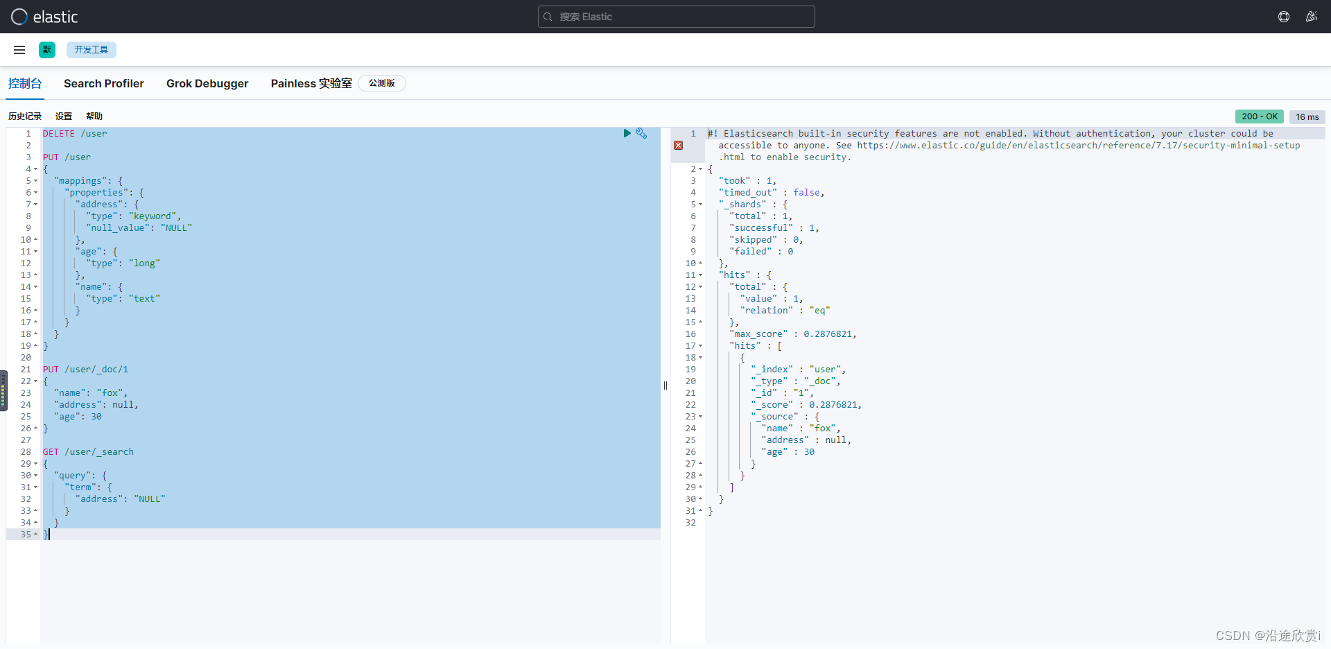Image resolution: width=1331 pixels, height=649 pixels.
Task: Collapse the term fold at line 31
Action: (36, 487)
